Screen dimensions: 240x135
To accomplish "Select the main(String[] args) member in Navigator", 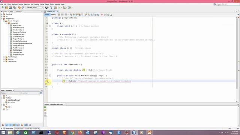I will [x=14, y=100].
